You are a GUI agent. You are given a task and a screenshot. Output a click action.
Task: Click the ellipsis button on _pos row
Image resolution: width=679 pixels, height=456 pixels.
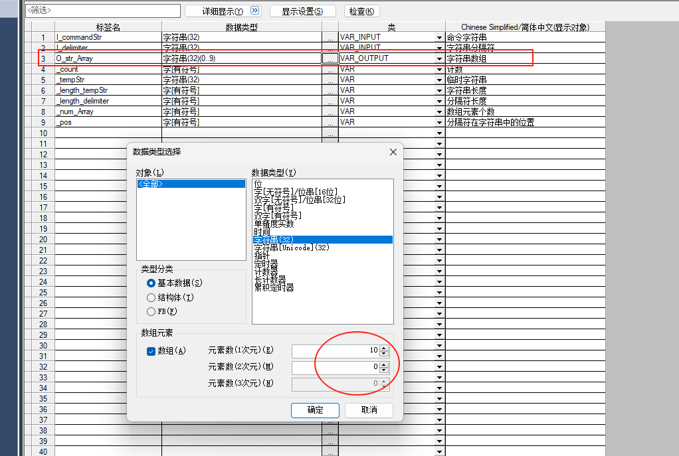click(330, 122)
